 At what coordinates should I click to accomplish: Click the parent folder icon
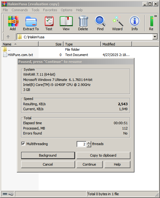(x=5, y=49)
